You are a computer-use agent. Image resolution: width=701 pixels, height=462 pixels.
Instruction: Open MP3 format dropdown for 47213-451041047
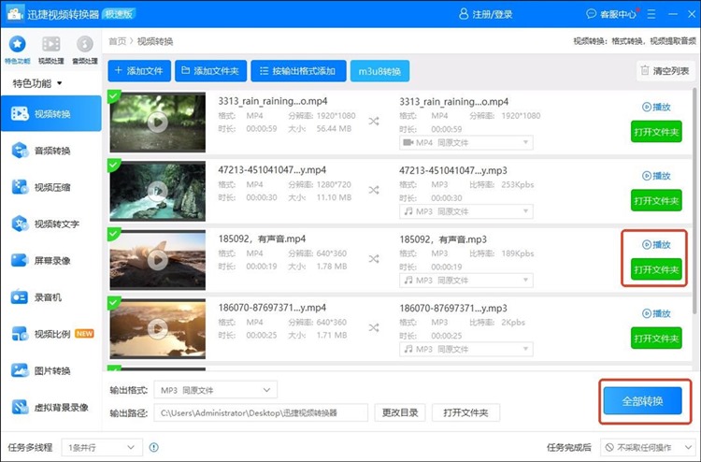(x=465, y=211)
